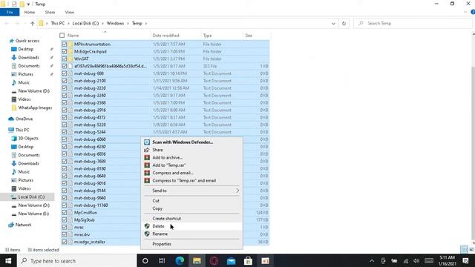
Task: Expand breadcrumb arrow after Windows
Action: pos(128,23)
